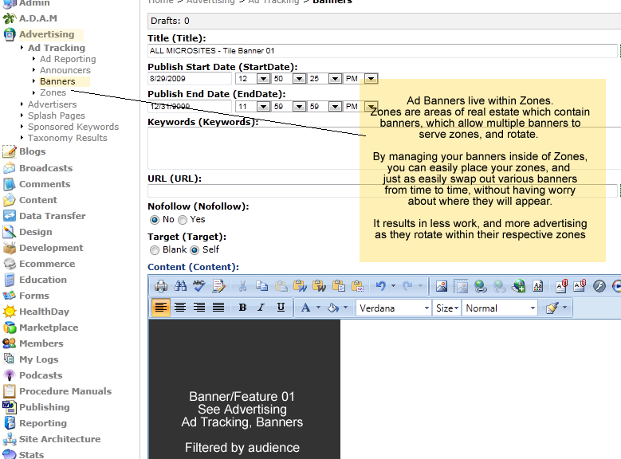Toggle Bold formatting
The width and height of the screenshot is (621, 459).
point(242,308)
